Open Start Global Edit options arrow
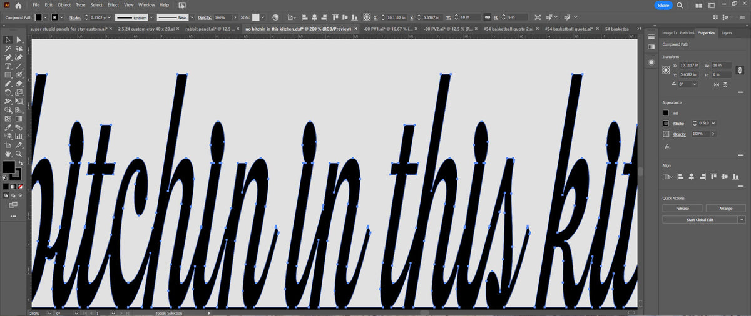751x316 pixels. point(742,220)
